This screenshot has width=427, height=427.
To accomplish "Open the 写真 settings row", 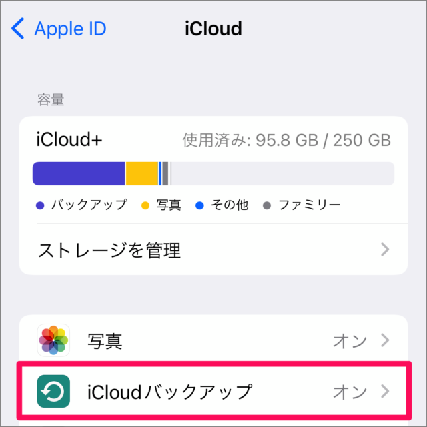I will coord(105,341).
